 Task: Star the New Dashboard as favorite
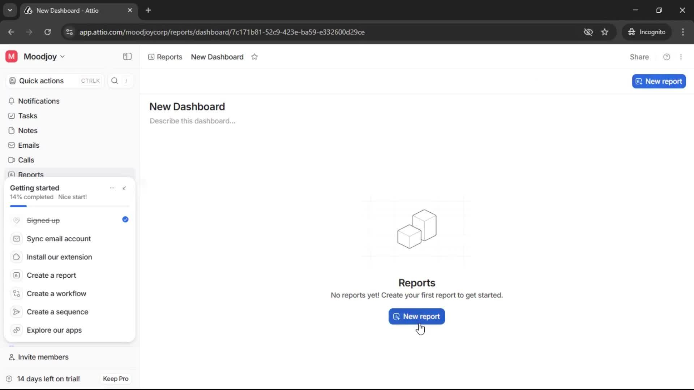[x=254, y=57]
